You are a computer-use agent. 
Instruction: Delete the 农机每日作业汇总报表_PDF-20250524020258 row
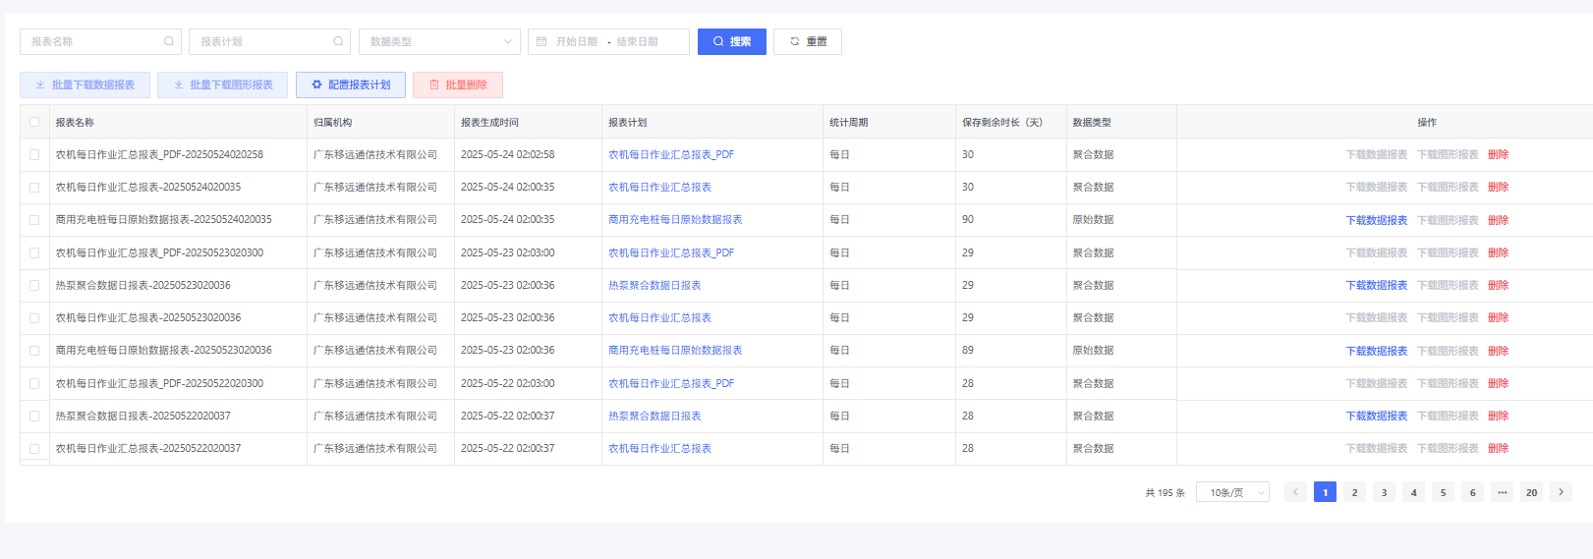click(x=1498, y=155)
